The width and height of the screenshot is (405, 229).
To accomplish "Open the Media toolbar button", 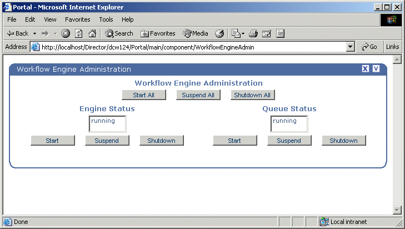I will (x=196, y=33).
